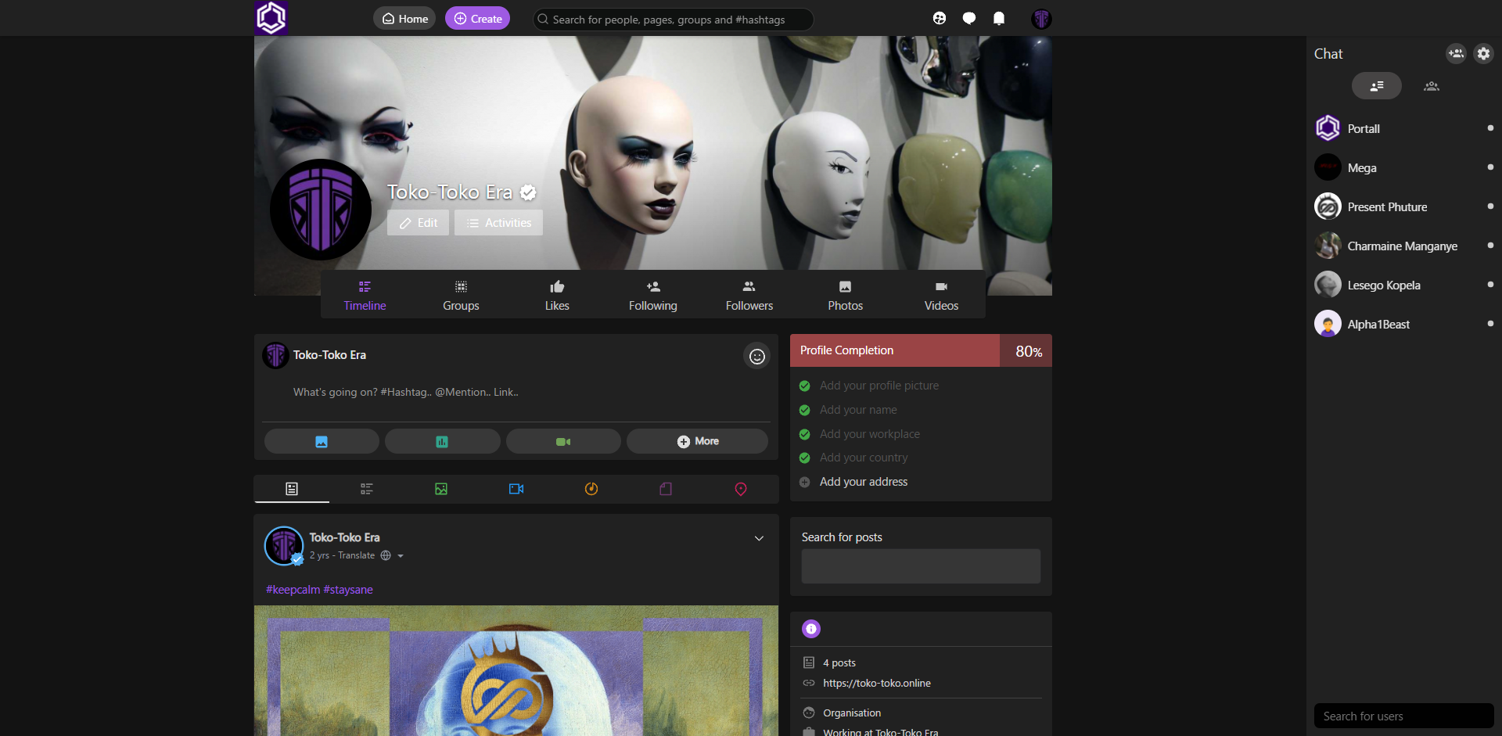Click Add your profile picture item
This screenshot has width=1502, height=736.
pyautogui.click(x=879, y=386)
